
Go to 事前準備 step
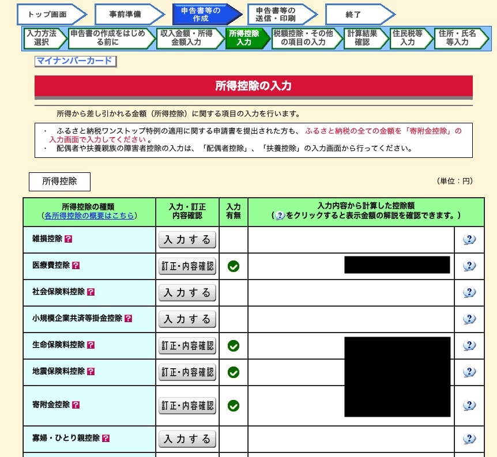coord(130,14)
